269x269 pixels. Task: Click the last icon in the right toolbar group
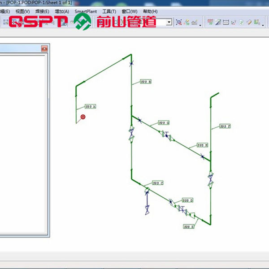click(257, 22)
